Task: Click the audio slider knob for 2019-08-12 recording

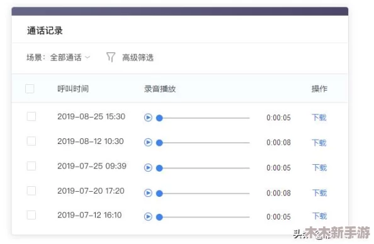Action: pos(159,143)
